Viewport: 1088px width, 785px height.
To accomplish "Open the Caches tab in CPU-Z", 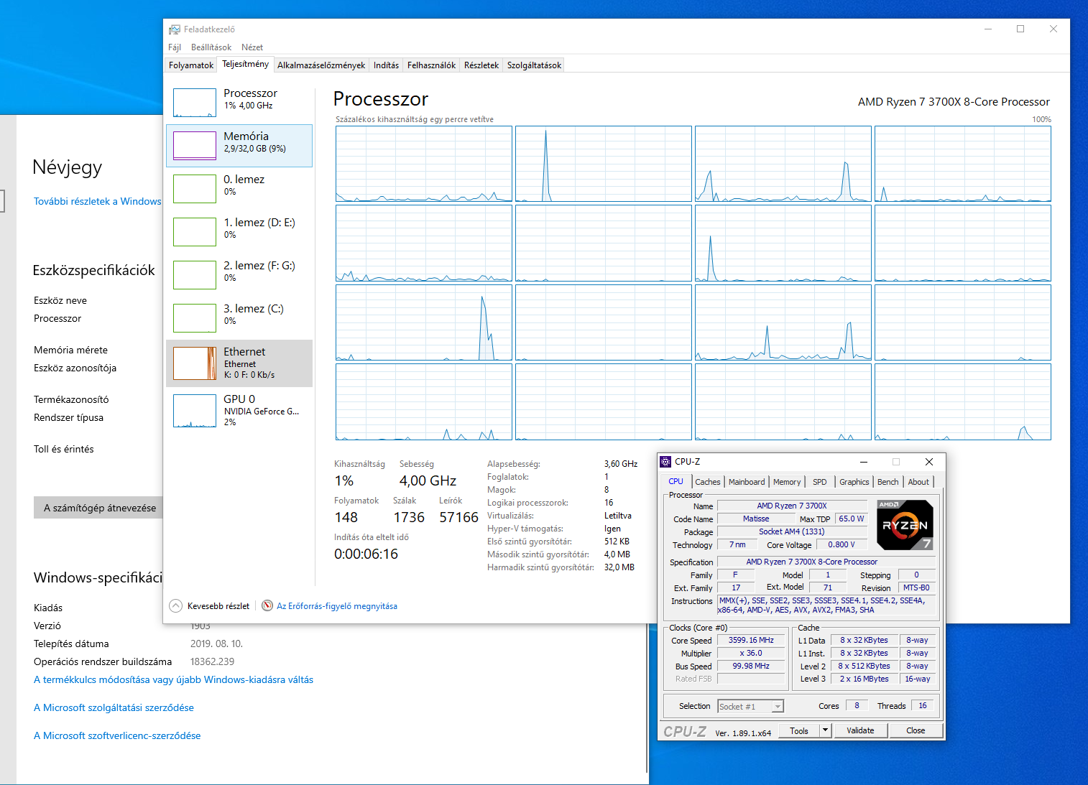I will (x=708, y=482).
